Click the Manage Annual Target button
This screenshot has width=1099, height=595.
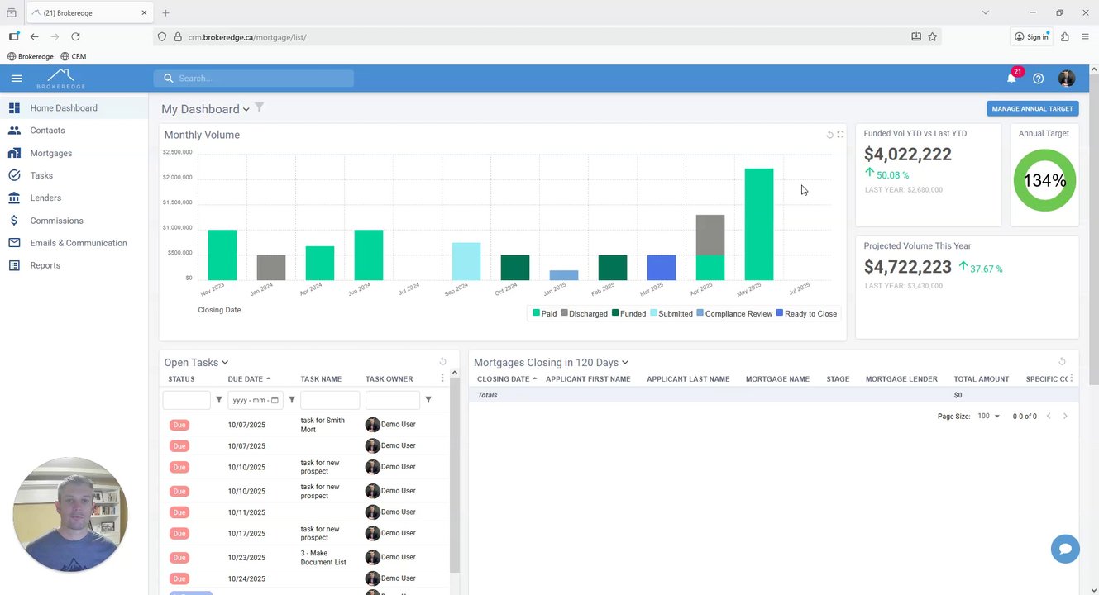pos(1032,108)
